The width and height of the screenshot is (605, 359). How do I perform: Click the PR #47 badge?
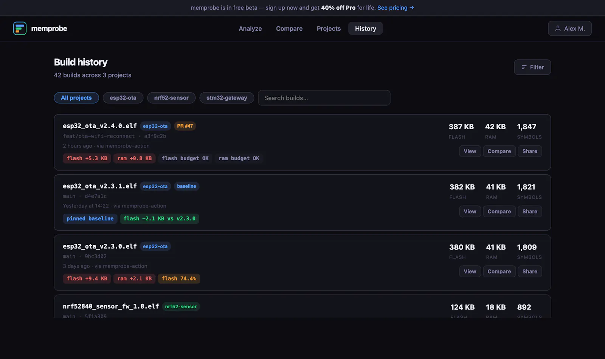coord(185,126)
